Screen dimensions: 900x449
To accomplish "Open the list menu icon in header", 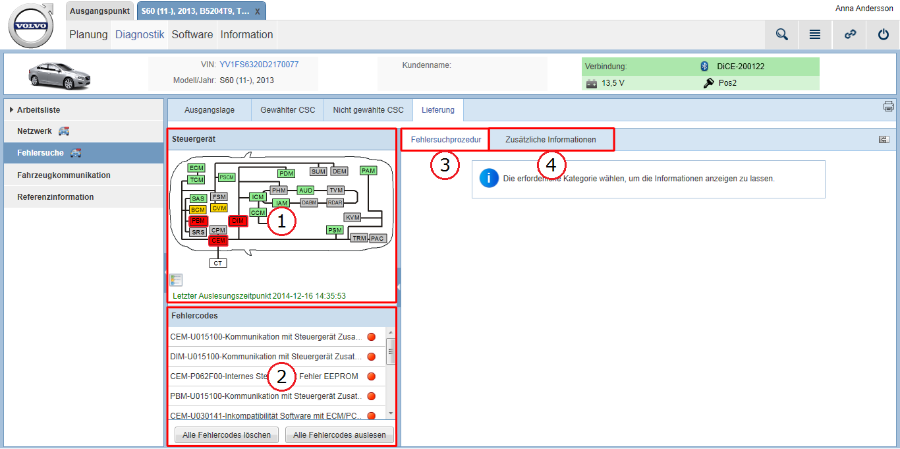I will [x=815, y=35].
